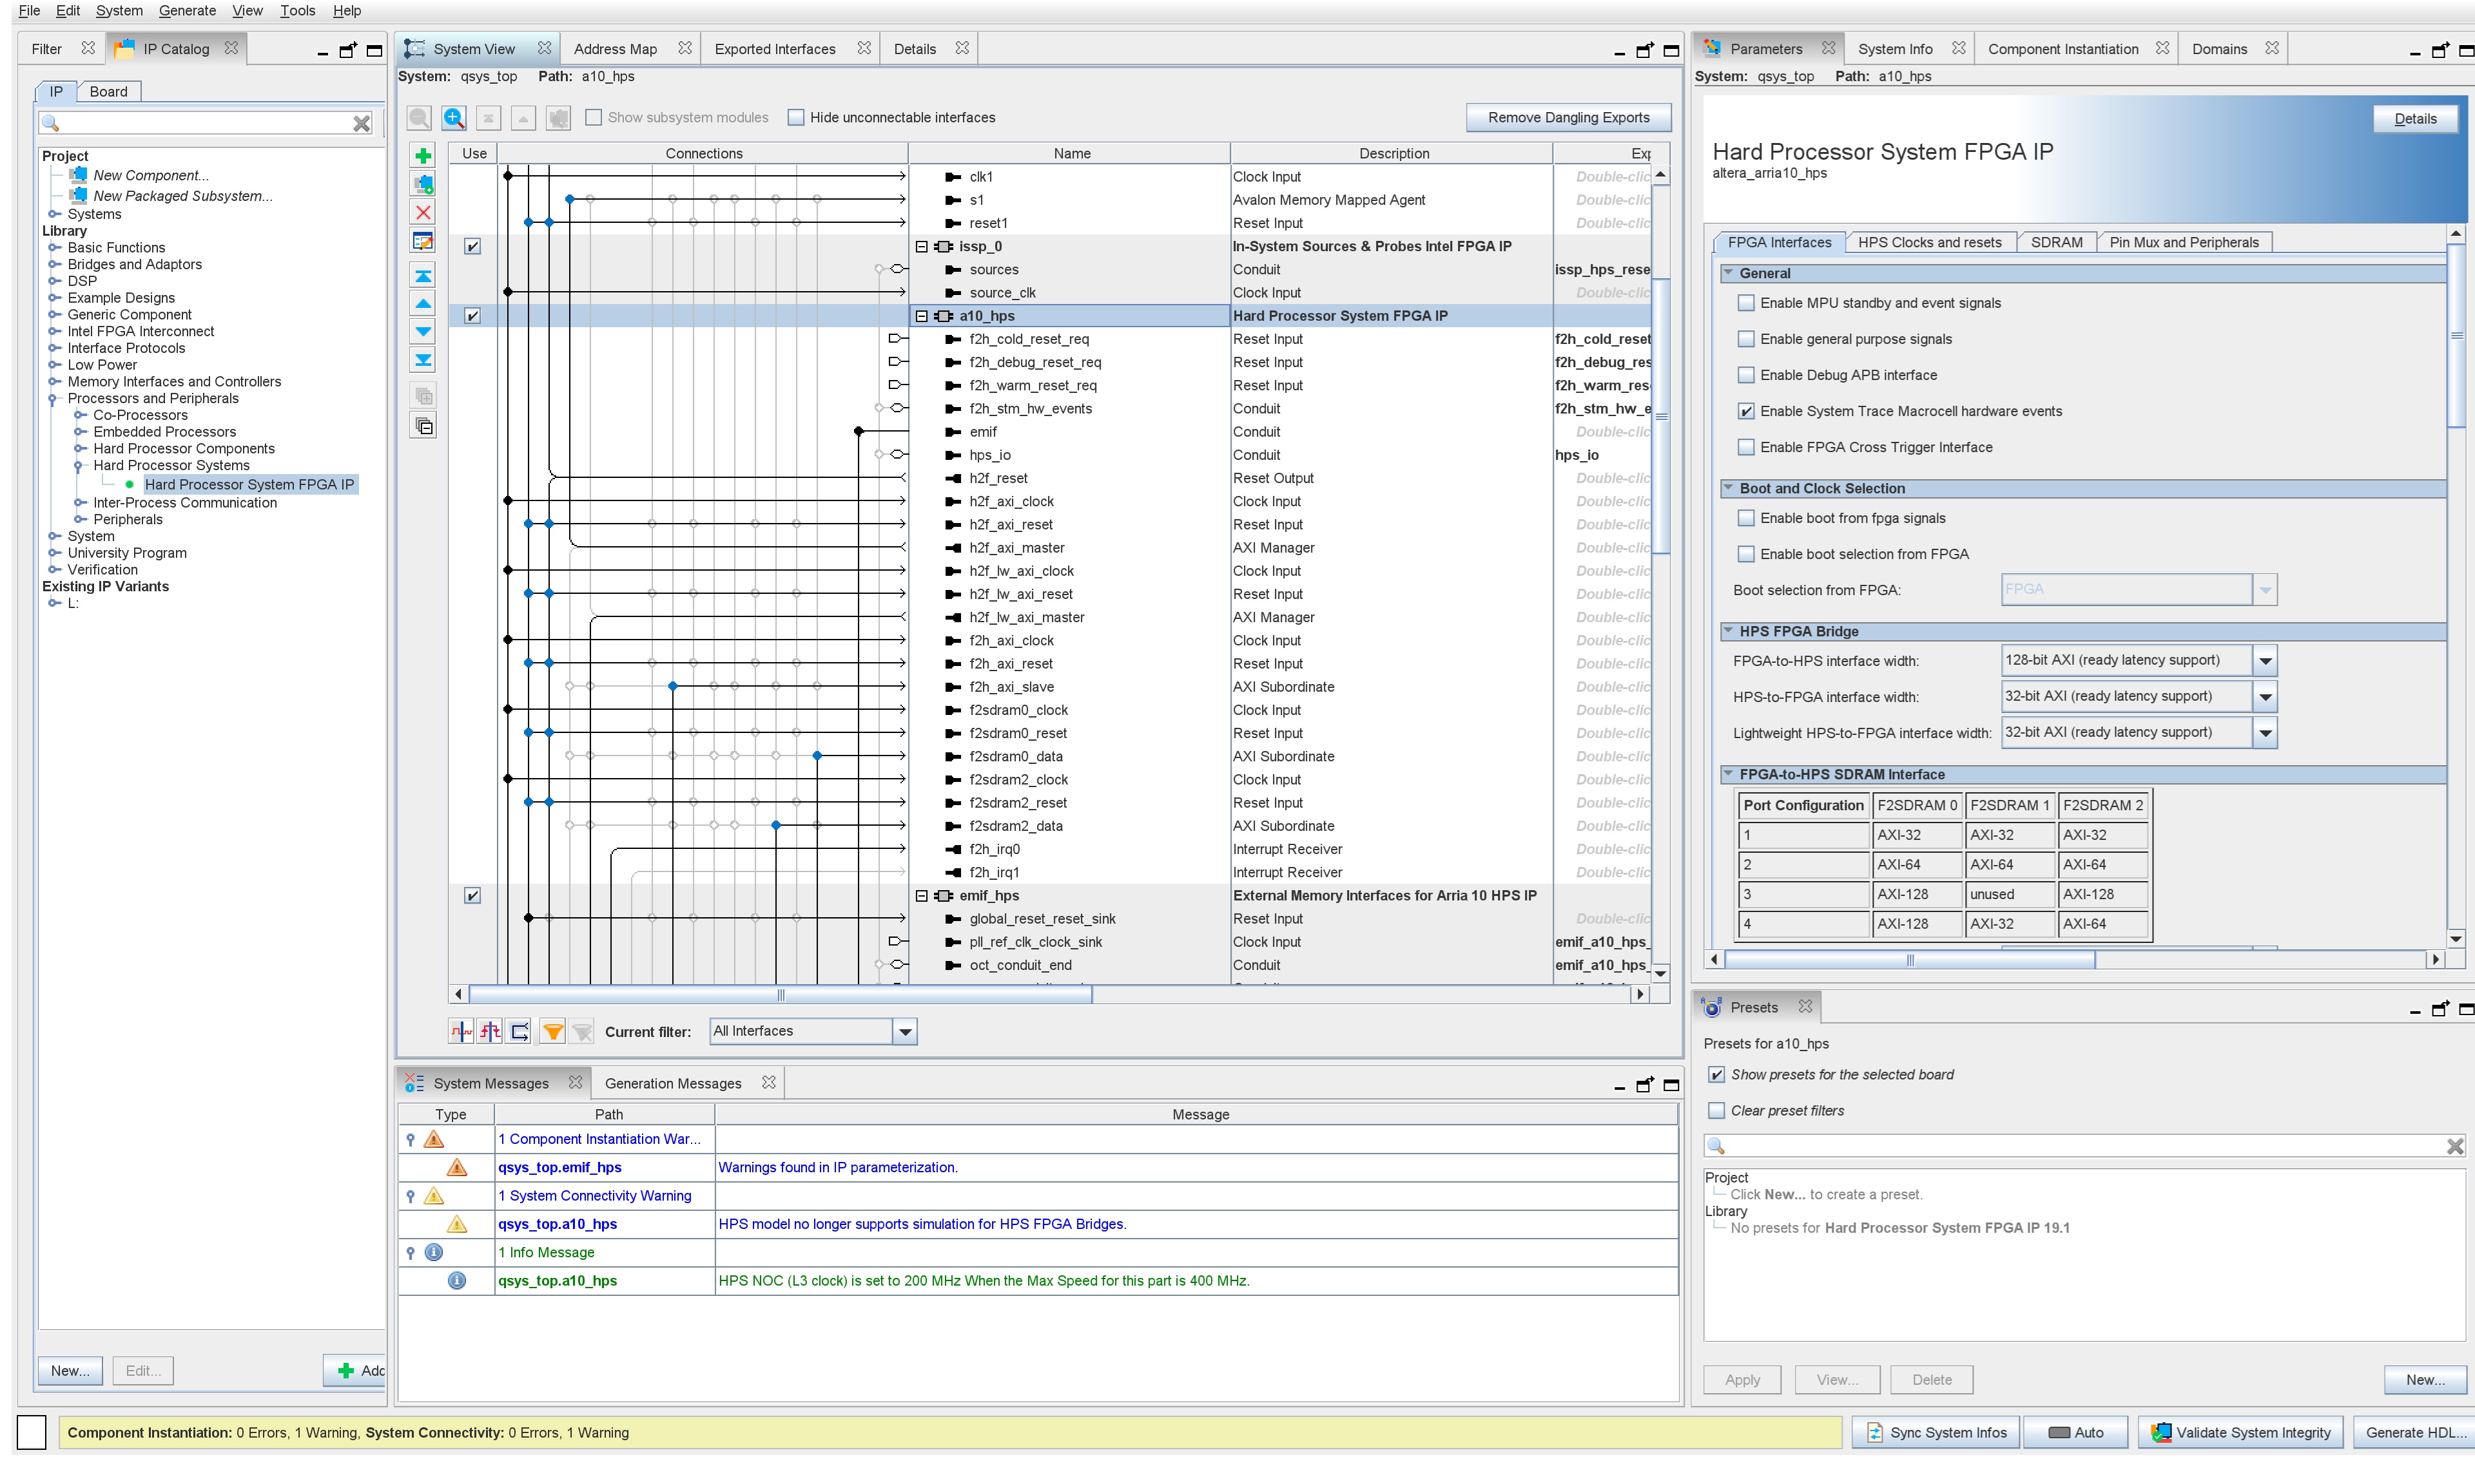Viewport: 2475px width, 1484px height.
Task: Click the red X remove component icon
Action: [423, 213]
